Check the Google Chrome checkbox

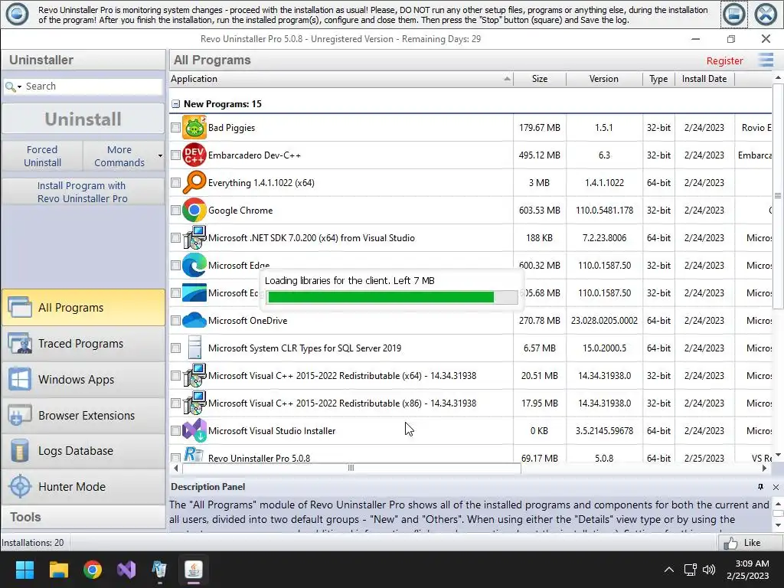coord(175,210)
